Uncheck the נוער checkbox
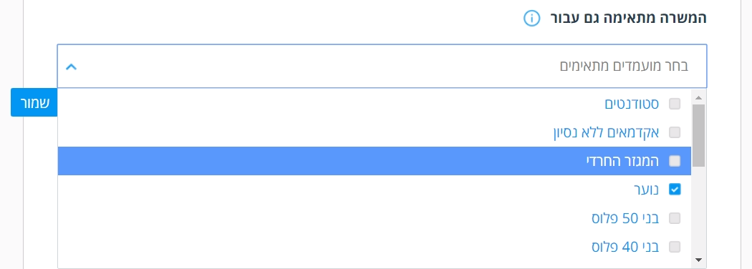752x269 pixels. pos(675,190)
